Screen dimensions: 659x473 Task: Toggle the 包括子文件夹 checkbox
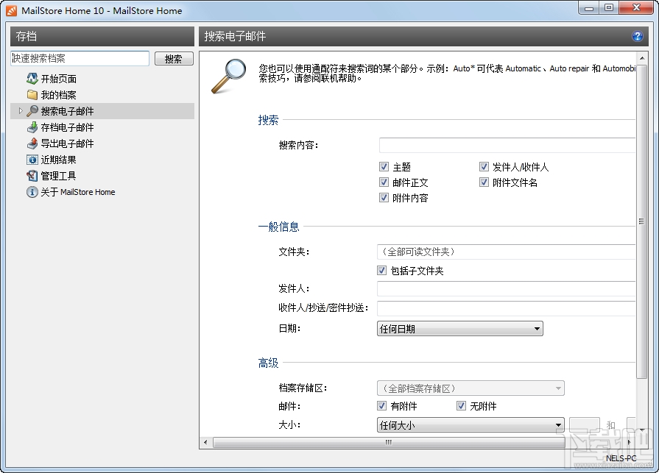[384, 270]
